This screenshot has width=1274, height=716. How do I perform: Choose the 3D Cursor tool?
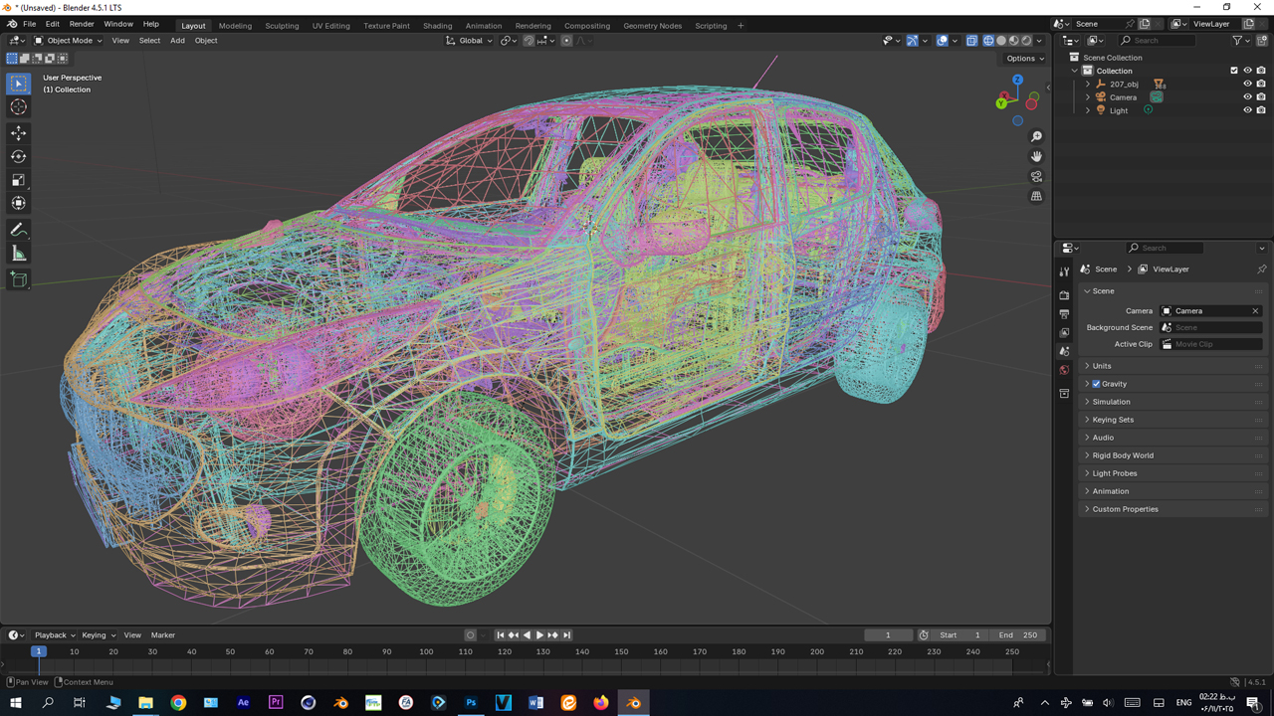[18, 106]
